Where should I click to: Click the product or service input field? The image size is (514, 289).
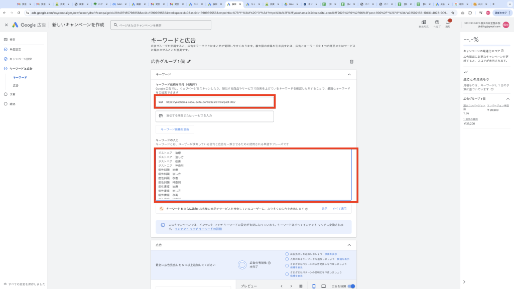[x=215, y=116]
